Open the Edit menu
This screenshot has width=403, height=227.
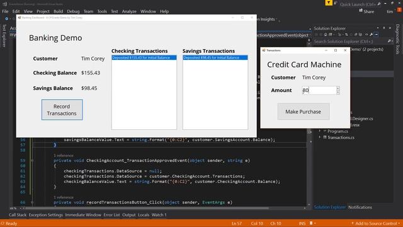click(x=16, y=11)
